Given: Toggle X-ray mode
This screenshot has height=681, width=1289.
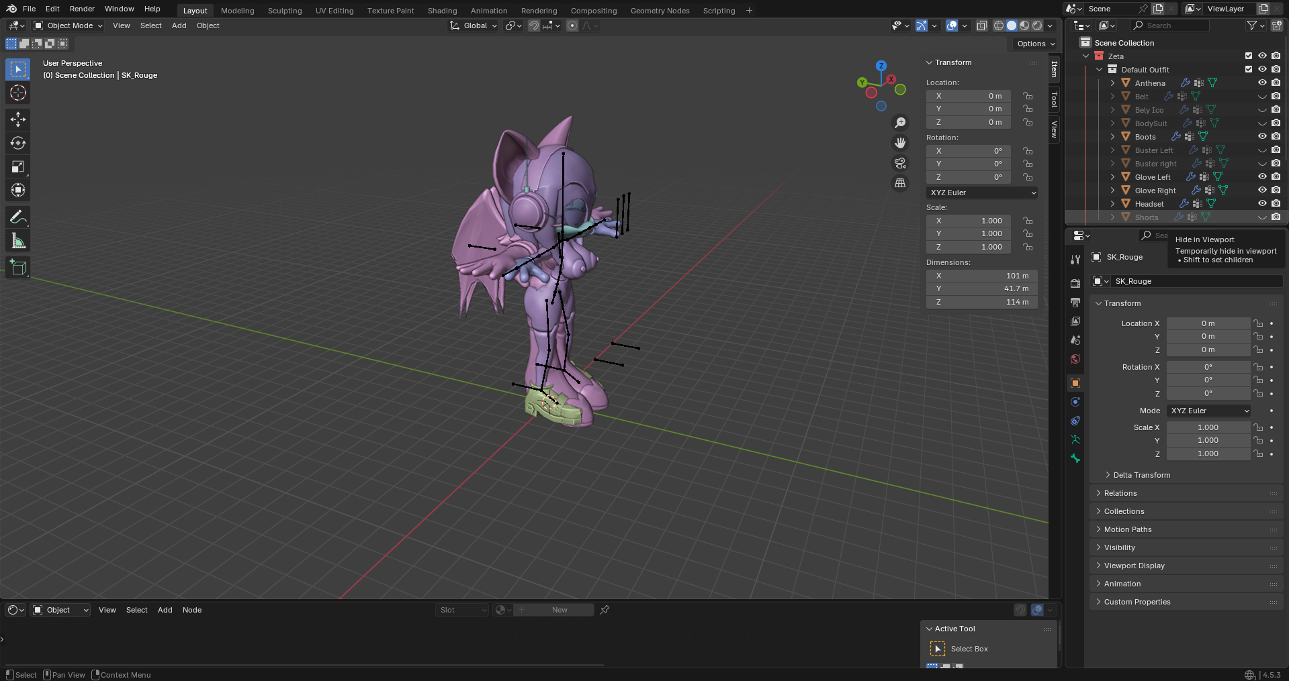Looking at the screenshot, I should click(982, 25).
